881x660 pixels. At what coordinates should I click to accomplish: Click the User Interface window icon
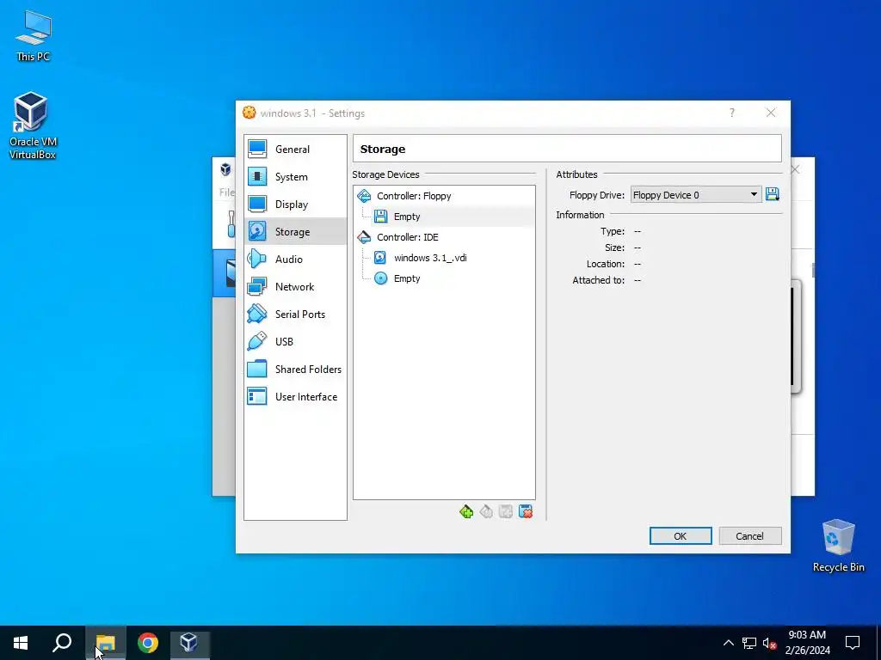coord(257,396)
